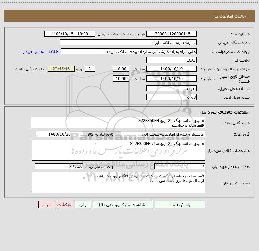This screenshot has width=259, height=251.
Task: Click the unit field دستگاه
Action: 59,167
